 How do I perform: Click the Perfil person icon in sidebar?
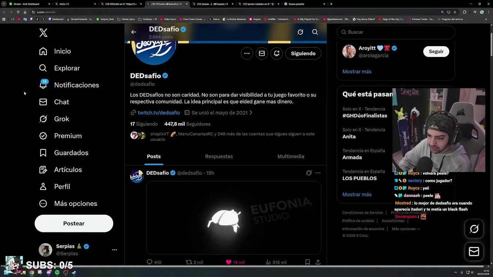click(x=43, y=187)
